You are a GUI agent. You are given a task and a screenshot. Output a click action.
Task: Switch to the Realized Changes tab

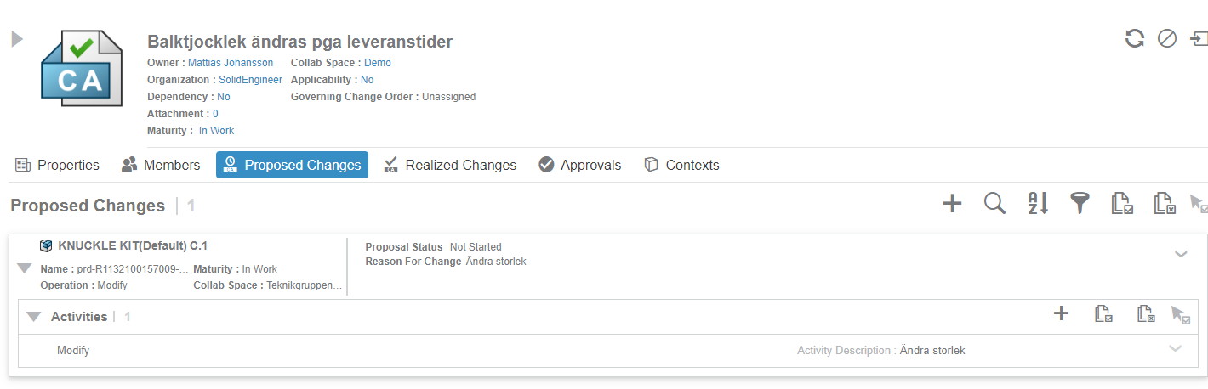tap(450, 165)
